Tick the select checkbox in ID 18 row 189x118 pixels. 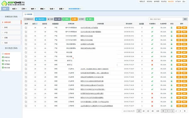click(x=26, y=69)
